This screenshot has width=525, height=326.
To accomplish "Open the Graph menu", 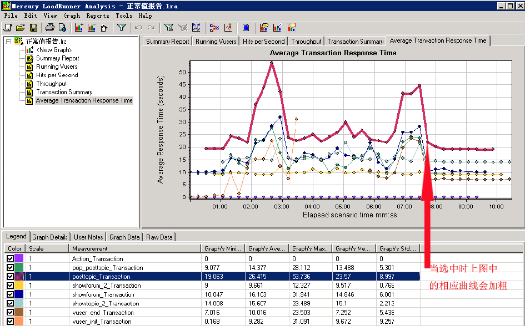I will pyautogui.click(x=72, y=16).
